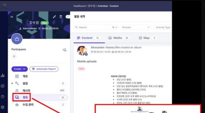
Task: Collapse the side panel with arrow button
Action: pos(68,17)
